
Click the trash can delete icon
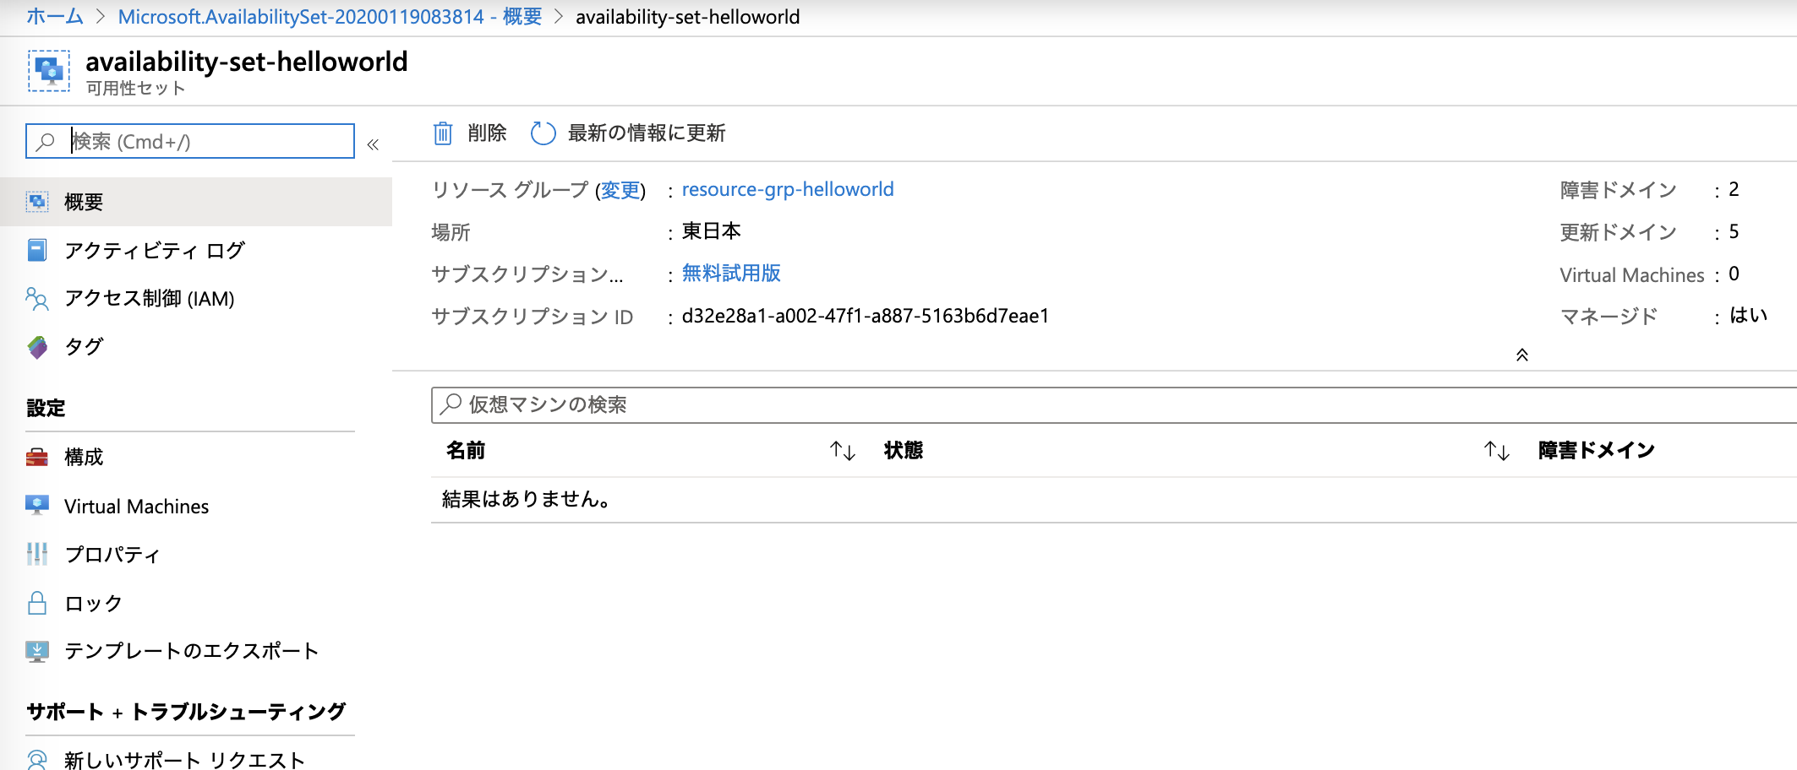(x=443, y=133)
